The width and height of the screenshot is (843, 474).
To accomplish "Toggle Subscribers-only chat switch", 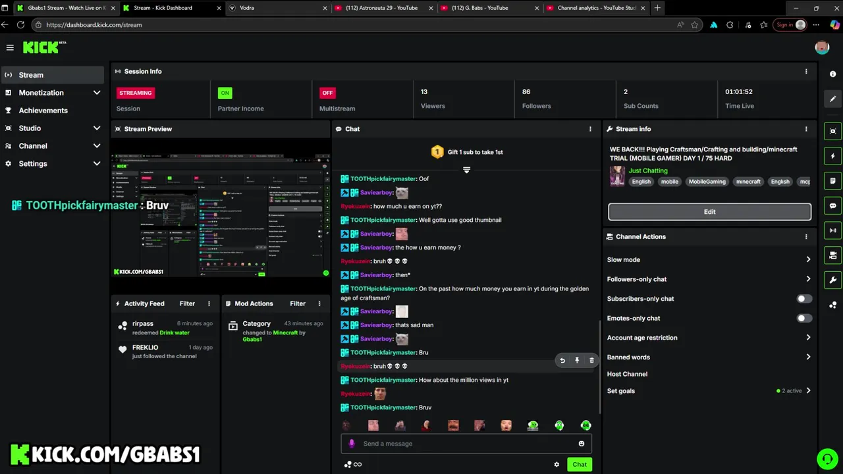I will pos(804,299).
